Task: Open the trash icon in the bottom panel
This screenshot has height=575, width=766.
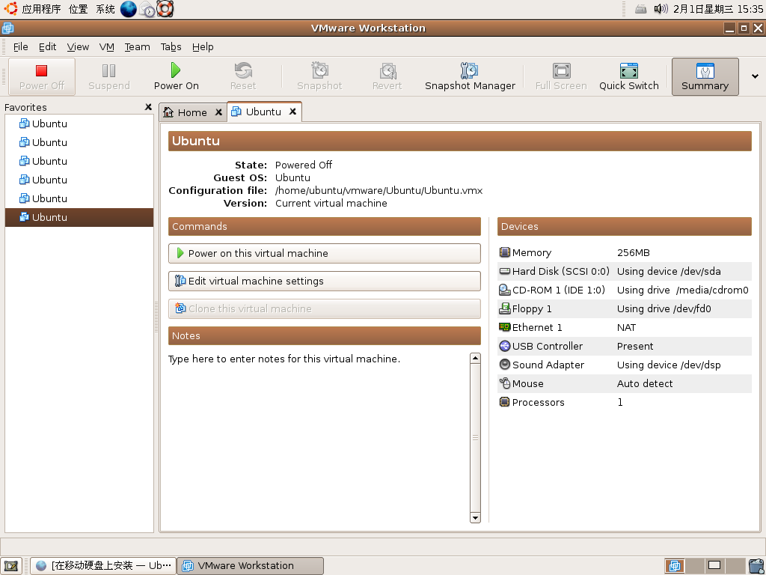Action: click(x=756, y=566)
